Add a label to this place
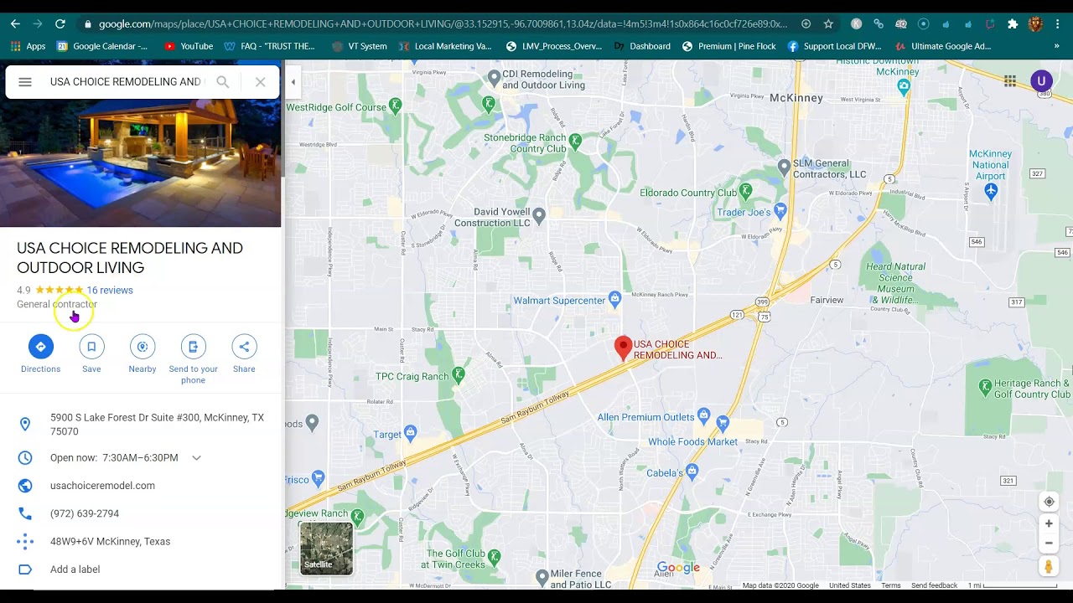 (75, 569)
